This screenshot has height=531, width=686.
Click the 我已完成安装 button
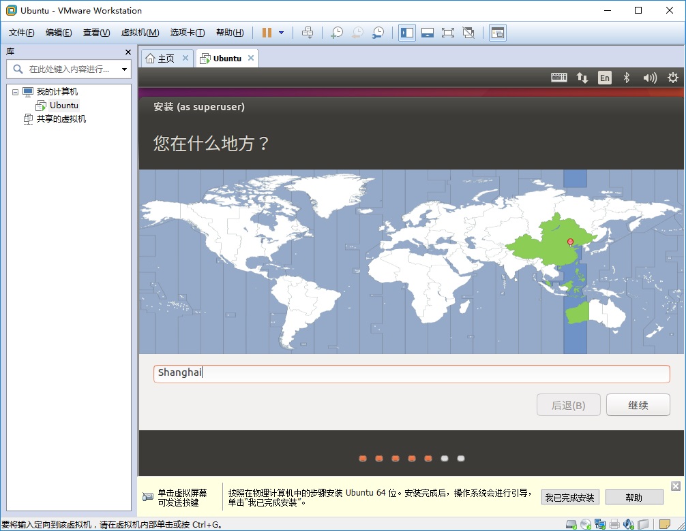tap(569, 498)
